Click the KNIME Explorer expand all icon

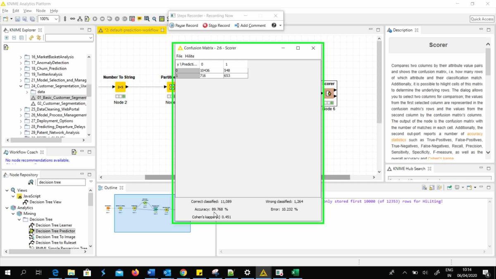coord(7,38)
